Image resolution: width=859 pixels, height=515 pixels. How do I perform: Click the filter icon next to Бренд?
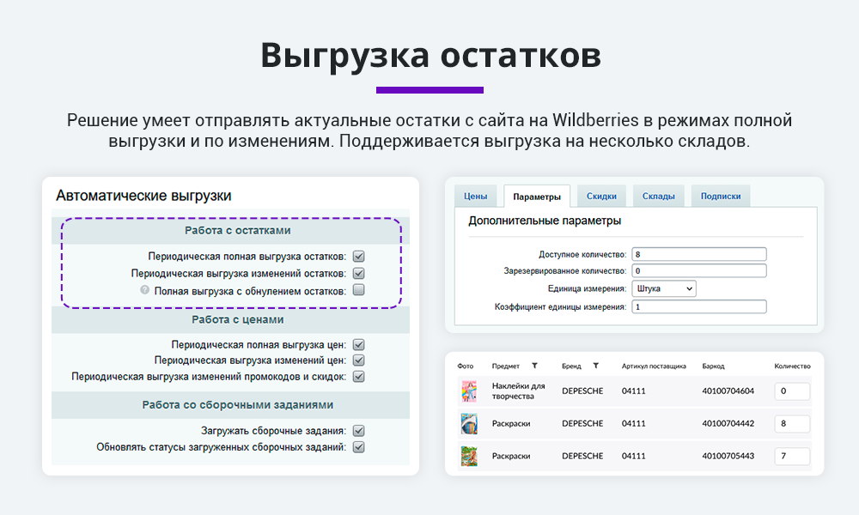(595, 366)
